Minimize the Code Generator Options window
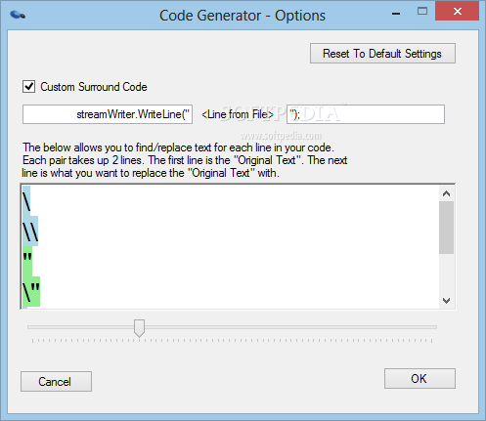The image size is (486, 421). click(x=396, y=13)
